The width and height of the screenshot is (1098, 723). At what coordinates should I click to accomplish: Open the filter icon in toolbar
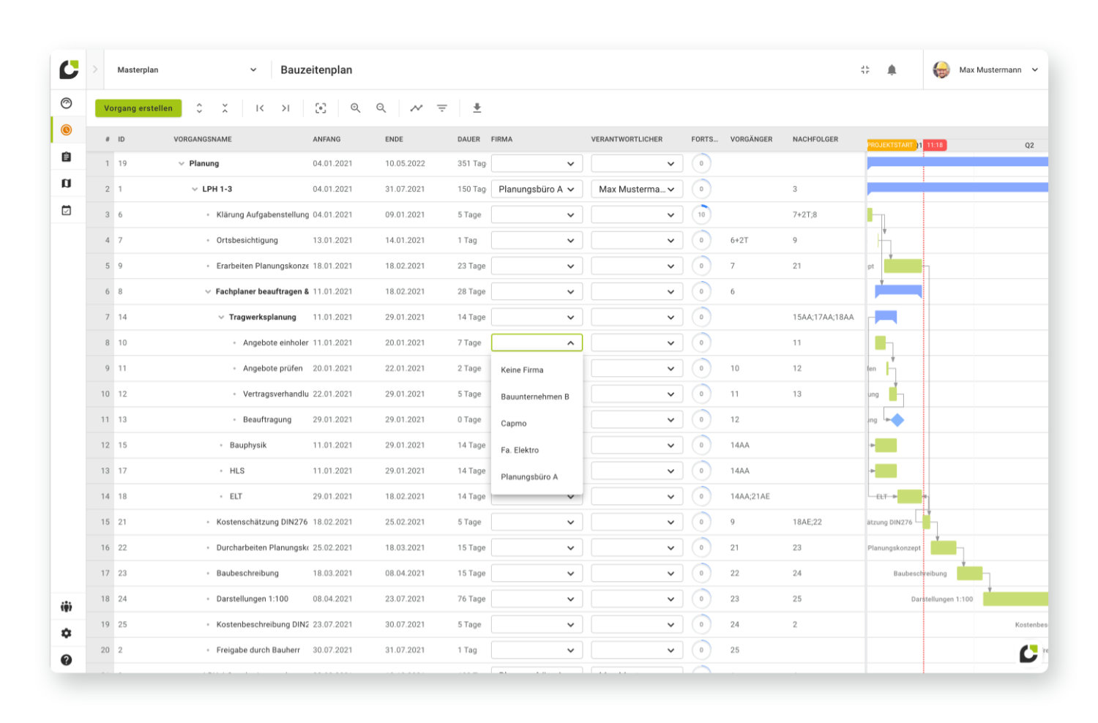click(x=442, y=108)
